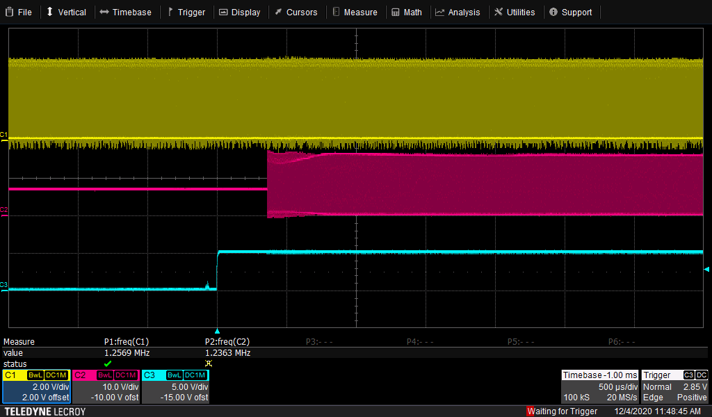Click the Timebase double-arrow icon
The height and width of the screenshot is (417, 712).
pyautogui.click(x=104, y=12)
